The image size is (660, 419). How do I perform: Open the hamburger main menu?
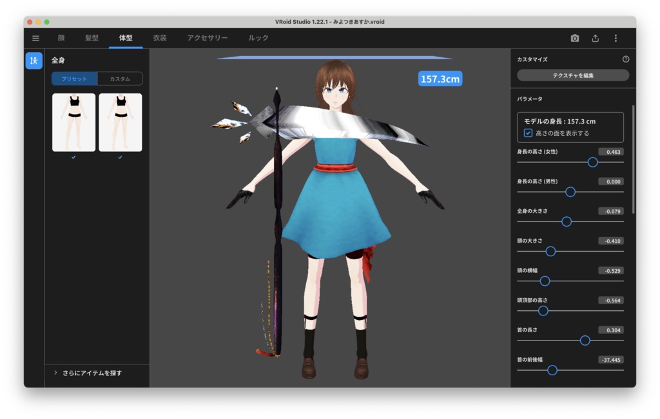(36, 38)
